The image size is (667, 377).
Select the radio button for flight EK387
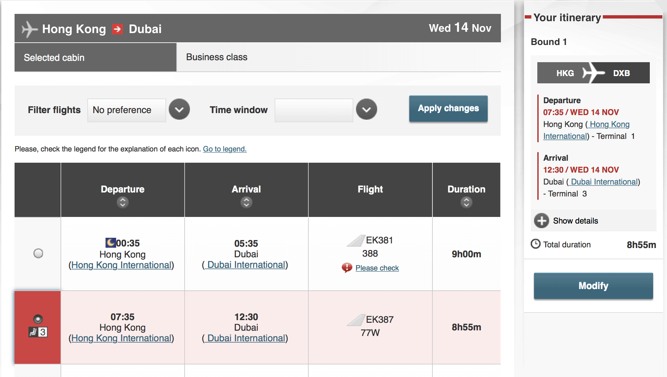tap(38, 318)
